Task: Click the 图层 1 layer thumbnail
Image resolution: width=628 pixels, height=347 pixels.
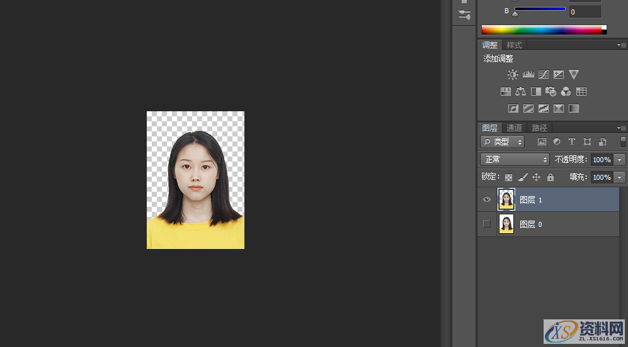Action: (x=506, y=200)
